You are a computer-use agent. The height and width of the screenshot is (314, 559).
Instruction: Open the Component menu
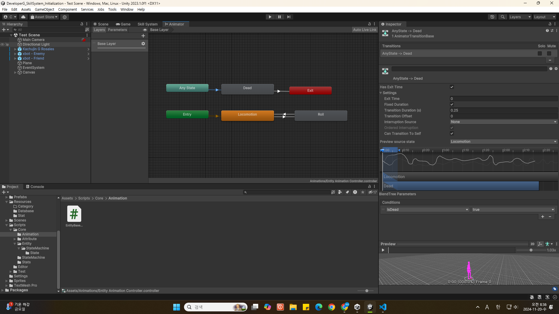coord(67,10)
